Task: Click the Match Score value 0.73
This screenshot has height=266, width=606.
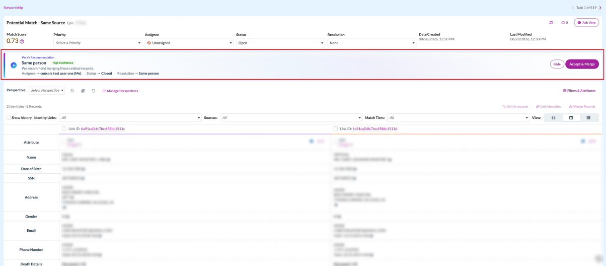Action: [13, 41]
